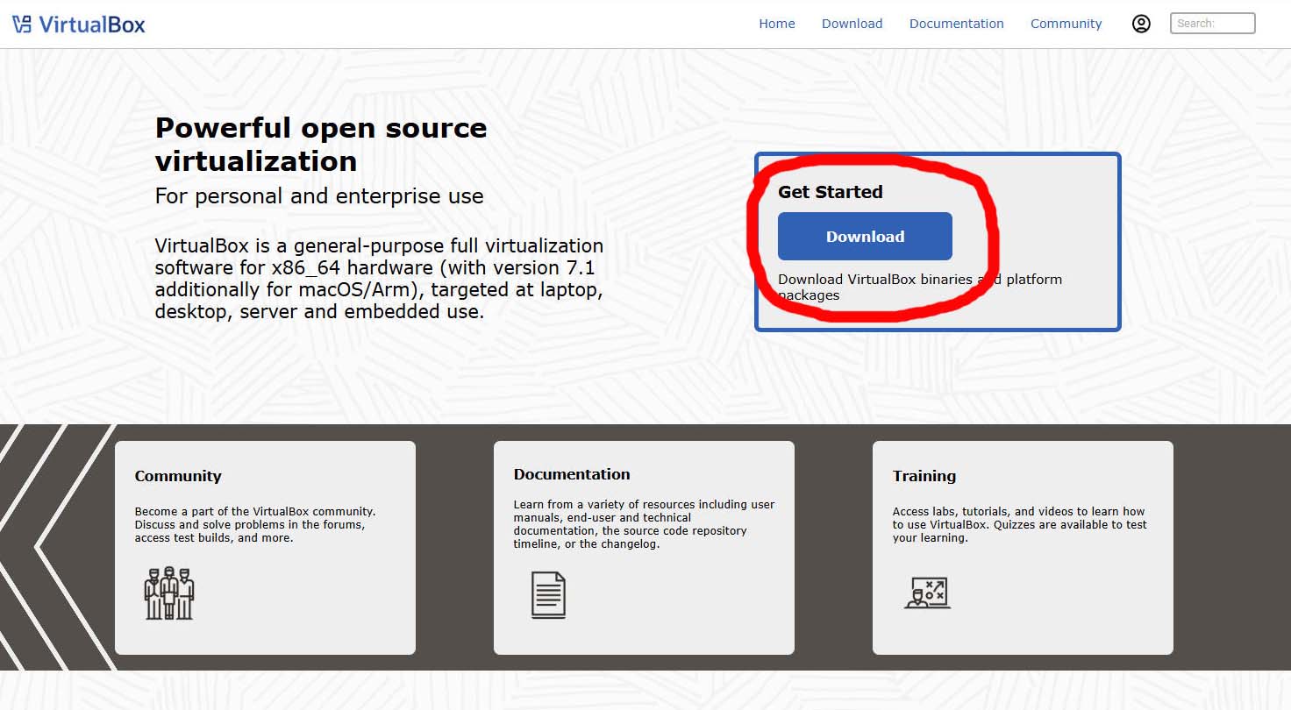Screen dimensions: 1291x710
Task: Open the Documentation card heading
Action: (572, 474)
